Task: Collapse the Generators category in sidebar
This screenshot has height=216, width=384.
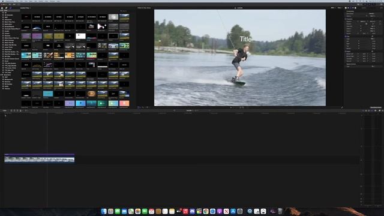Action: point(1,74)
